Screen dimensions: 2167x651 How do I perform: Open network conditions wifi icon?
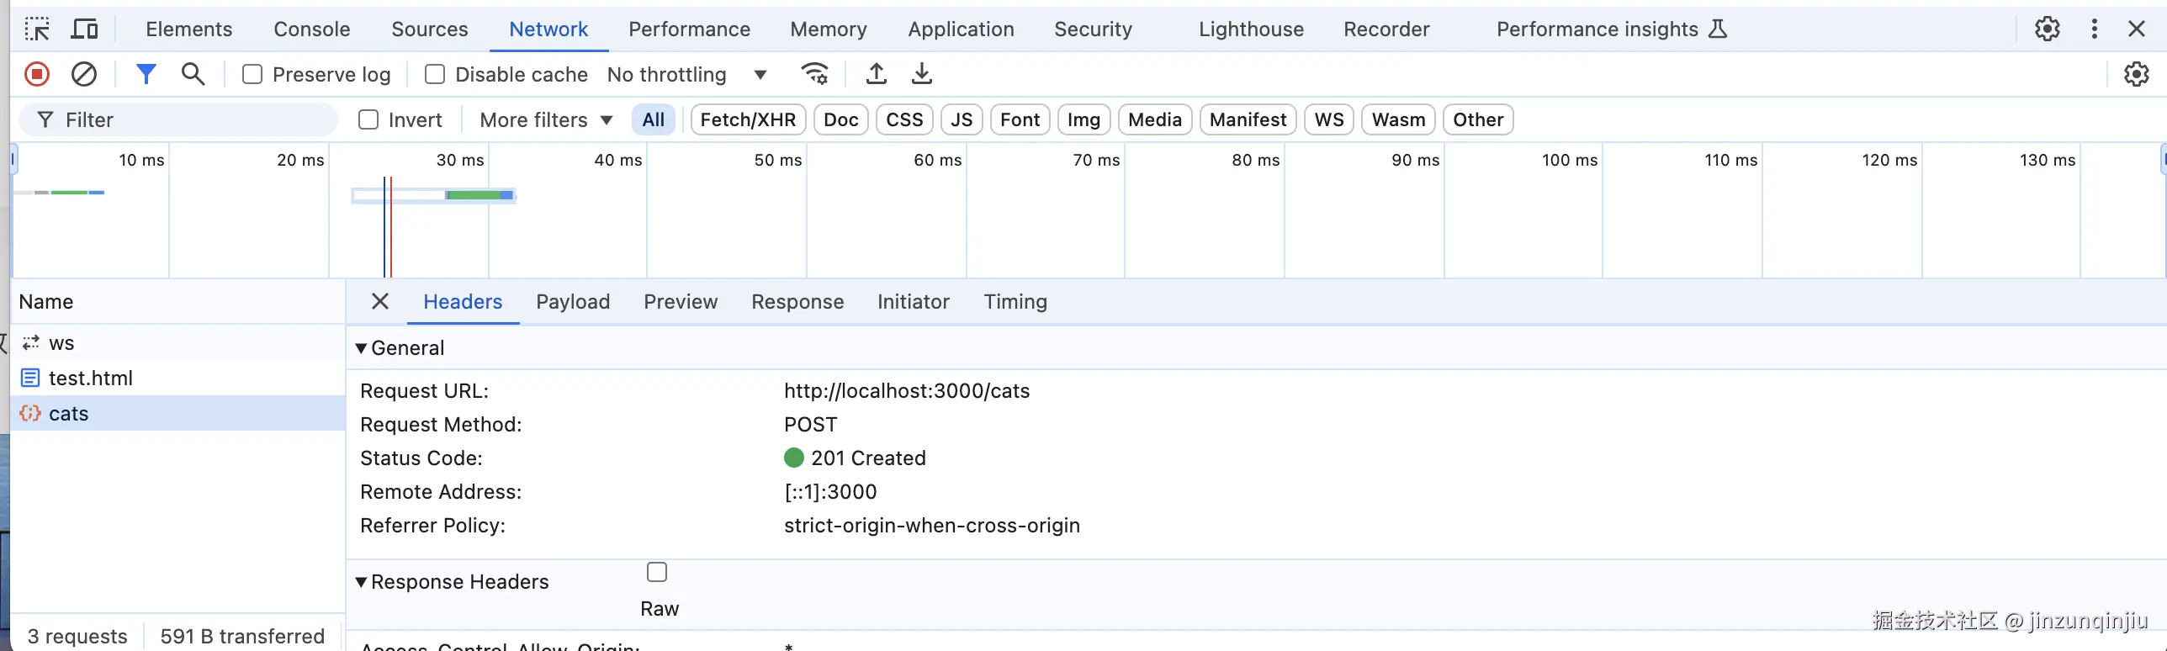814,74
